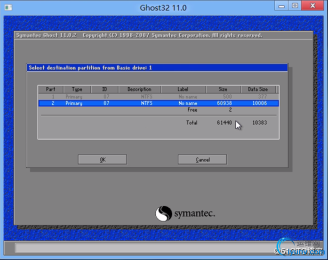328x260 pixels.
Task: Maximize the Ghost32 11.0 window
Action: [295, 5]
